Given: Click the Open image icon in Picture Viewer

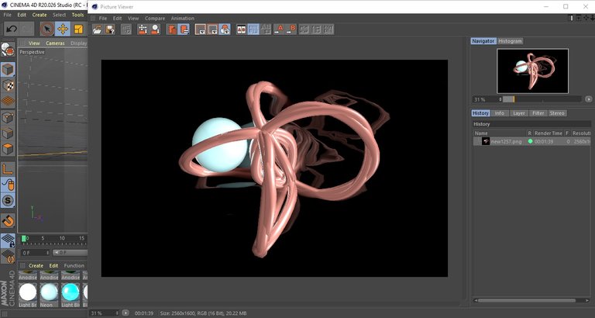Looking at the screenshot, I should (x=97, y=29).
